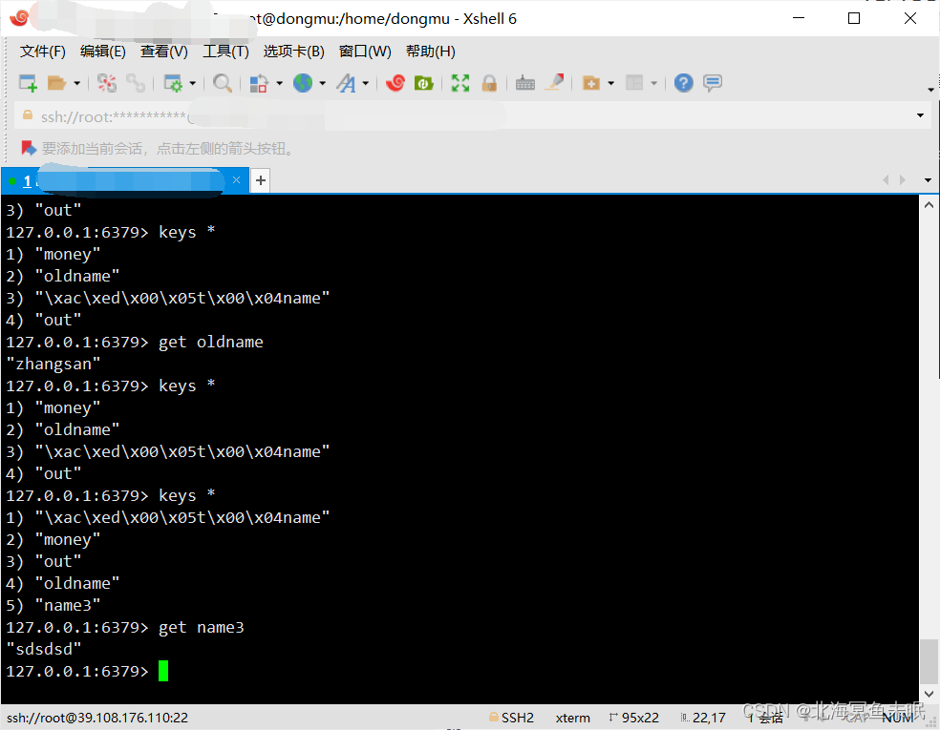The height and width of the screenshot is (730, 940).
Task: Click next tab right arrow
Action: pyautogui.click(x=903, y=179)
